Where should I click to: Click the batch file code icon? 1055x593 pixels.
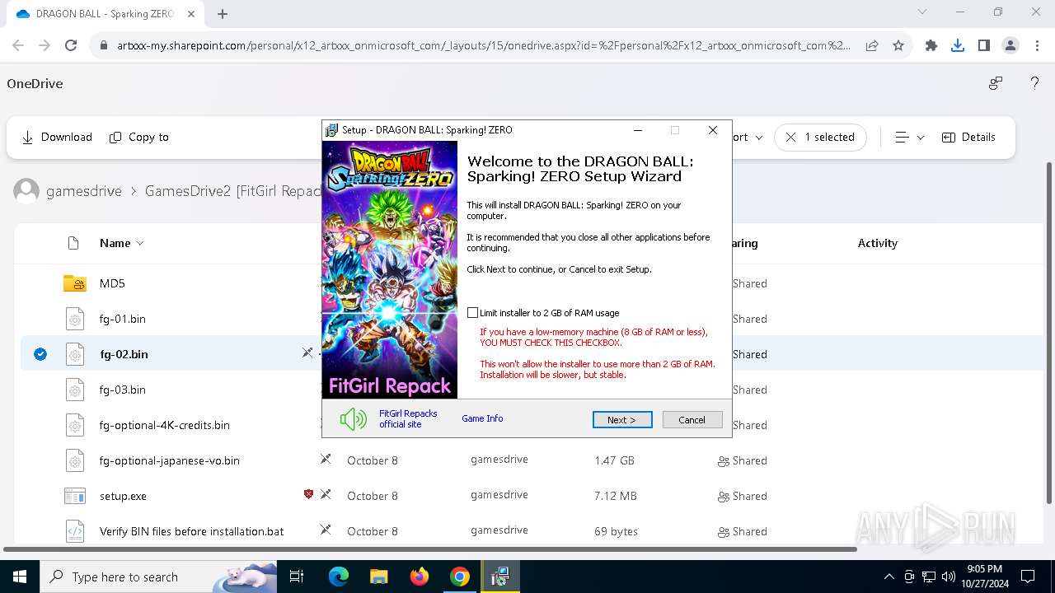coord(75,531)
